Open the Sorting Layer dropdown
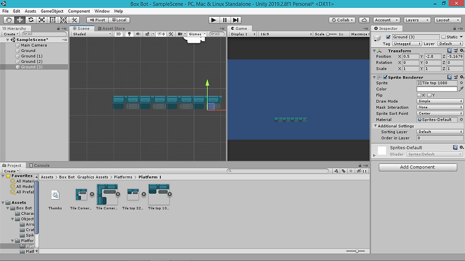This screenshot has width=465, height=261. click(x=440, y=132)
